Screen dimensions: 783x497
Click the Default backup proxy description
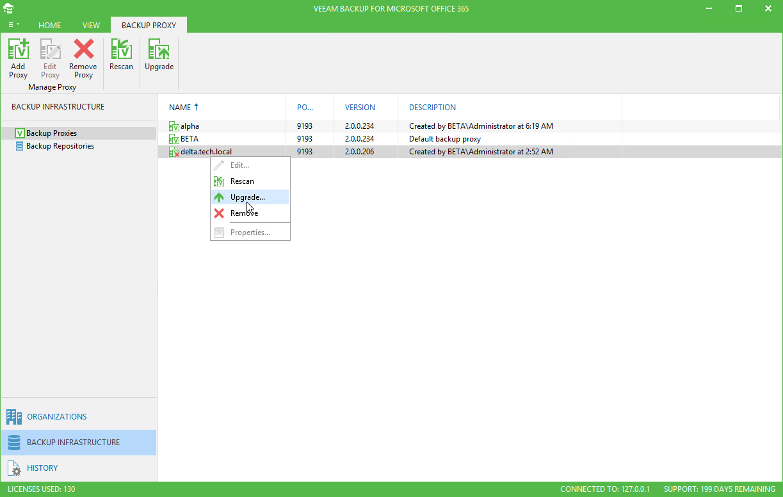coord(445,139)
